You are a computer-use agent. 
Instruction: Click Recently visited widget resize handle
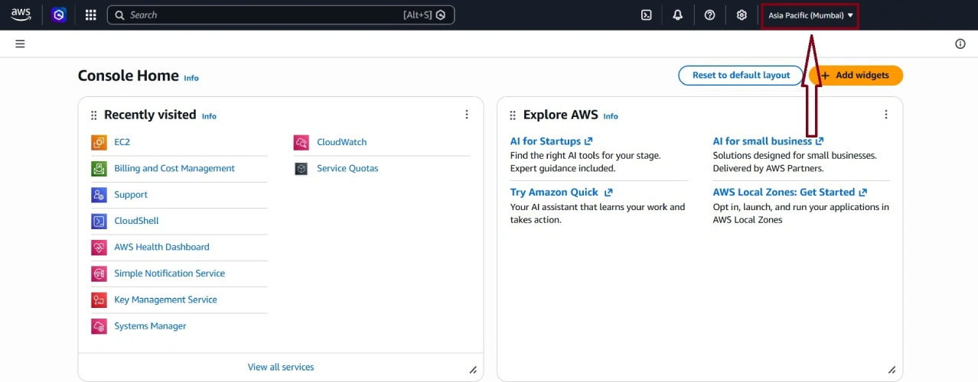point(473,370)
